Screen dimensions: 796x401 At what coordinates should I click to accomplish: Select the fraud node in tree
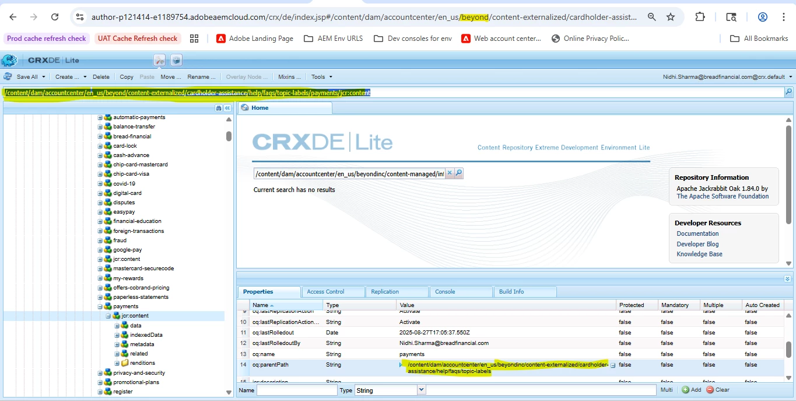point(120,240)
